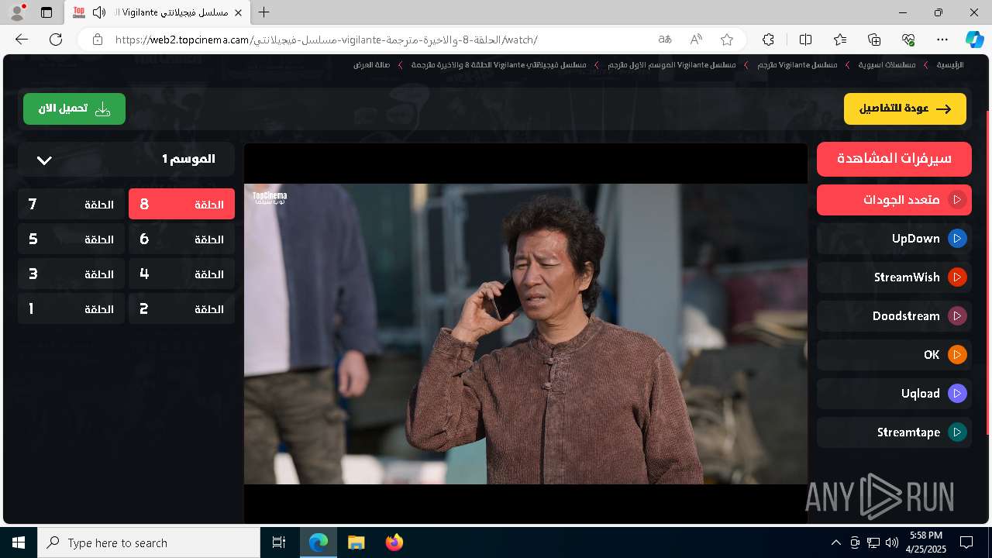Add page to favorites star icon
This screenshot has height=558, width=992.
point(727,40)
